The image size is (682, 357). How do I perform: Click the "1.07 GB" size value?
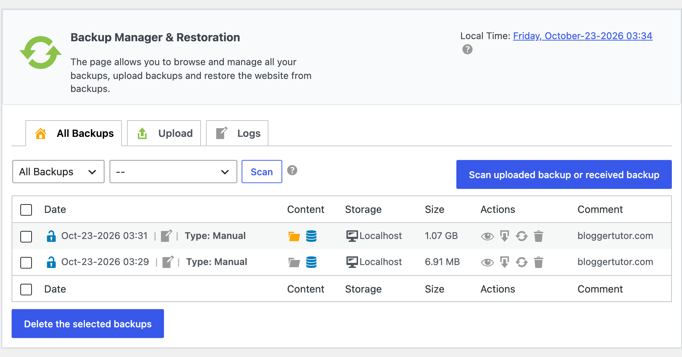pyautogui.click(x=441, y=236)
